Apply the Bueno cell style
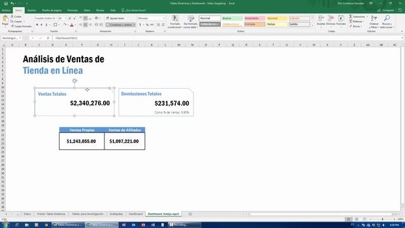Screen dimensions: 405x228 coord(232,18)
